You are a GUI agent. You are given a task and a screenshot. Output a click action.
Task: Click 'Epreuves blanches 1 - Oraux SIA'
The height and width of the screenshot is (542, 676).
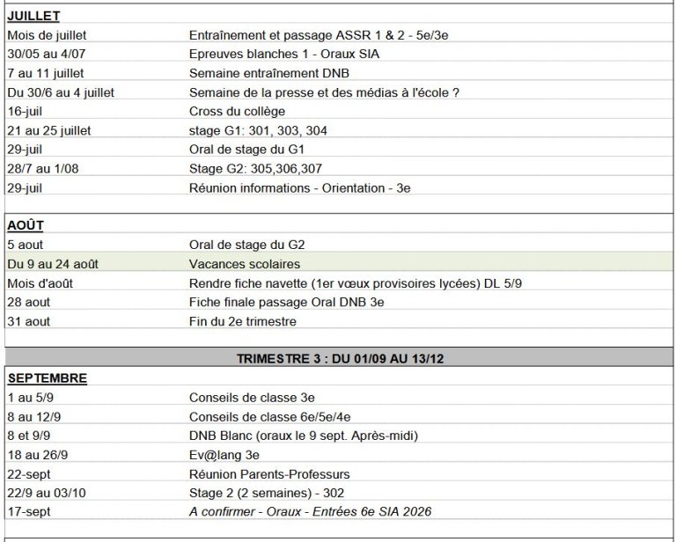coord(280,54)
